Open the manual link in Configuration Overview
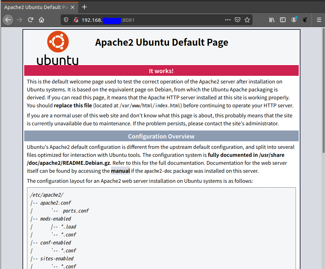Image resolution: width=325 pixels, height=269 pixels. (120, 171)
